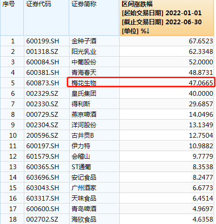Click row number 12 for 会稽山
Viewport: 216px width, 224px height.
(13, 156)
